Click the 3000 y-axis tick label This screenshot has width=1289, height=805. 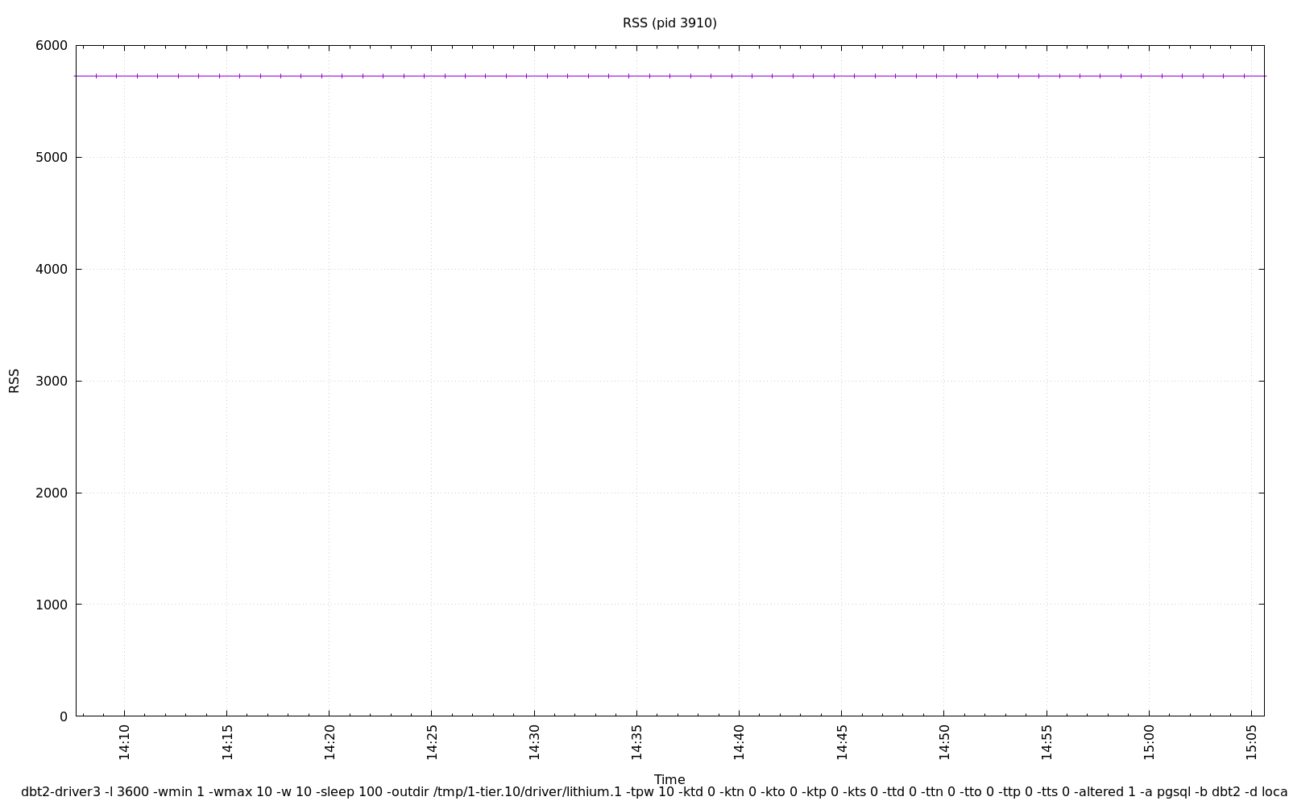(x=52, y=382)
